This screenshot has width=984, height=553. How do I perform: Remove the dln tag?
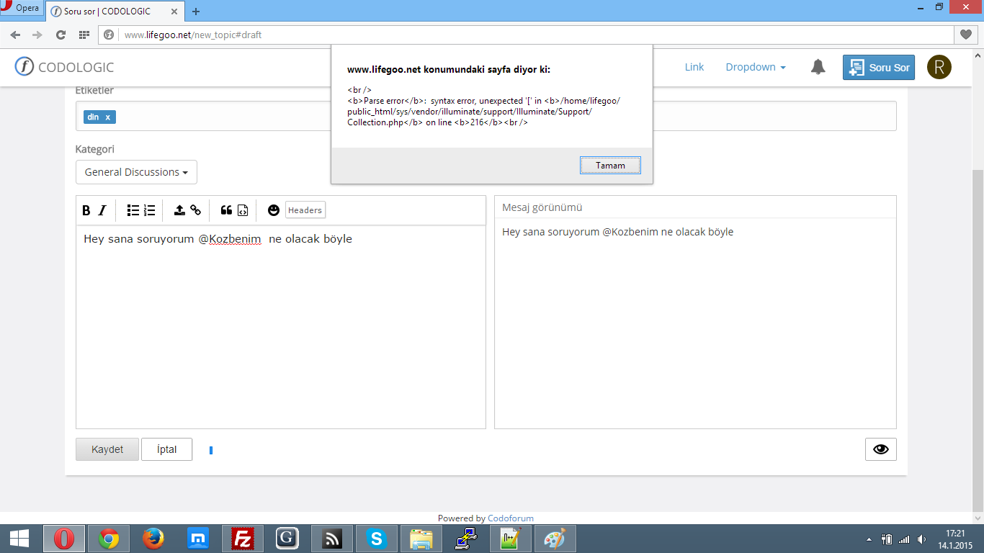coord(108,117)
